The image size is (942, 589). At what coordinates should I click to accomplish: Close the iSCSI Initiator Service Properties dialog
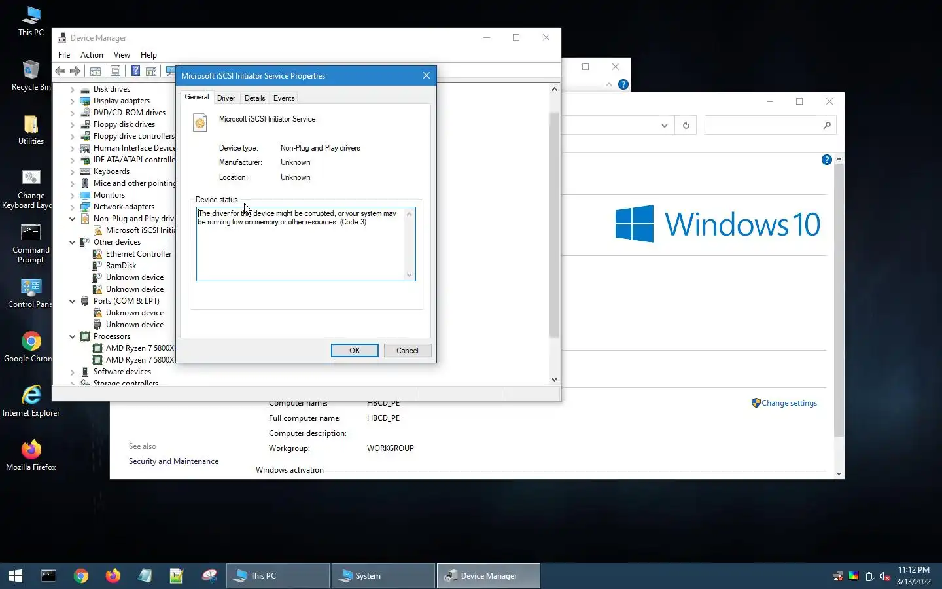427,76
